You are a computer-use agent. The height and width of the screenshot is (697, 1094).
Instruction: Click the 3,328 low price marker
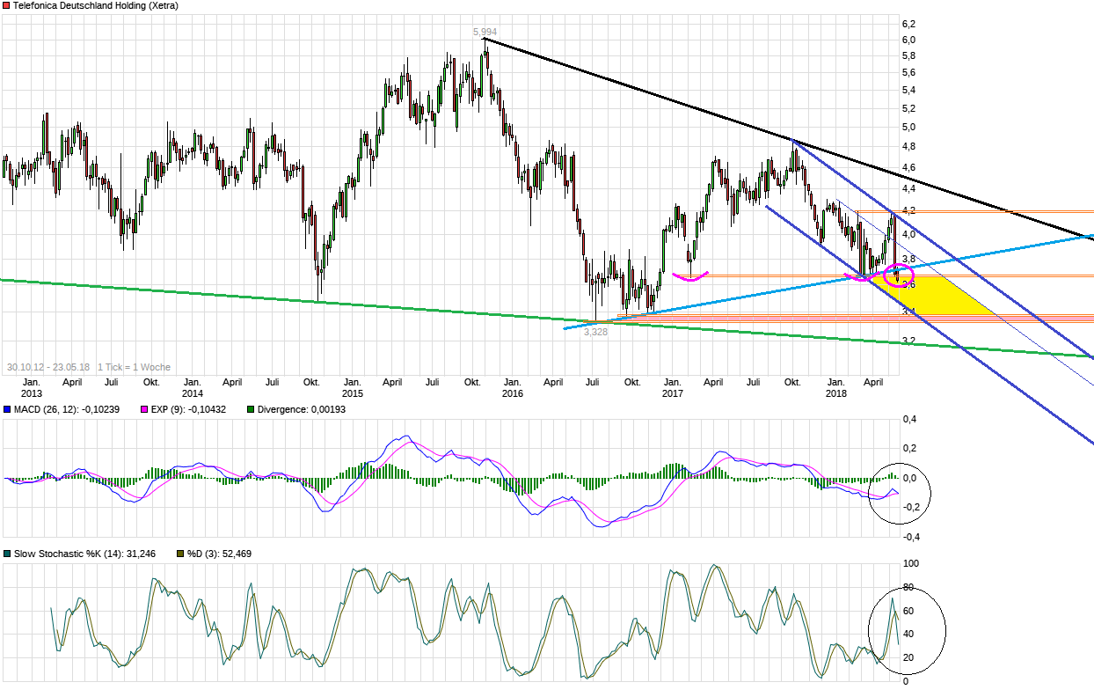tap(595, 333)
